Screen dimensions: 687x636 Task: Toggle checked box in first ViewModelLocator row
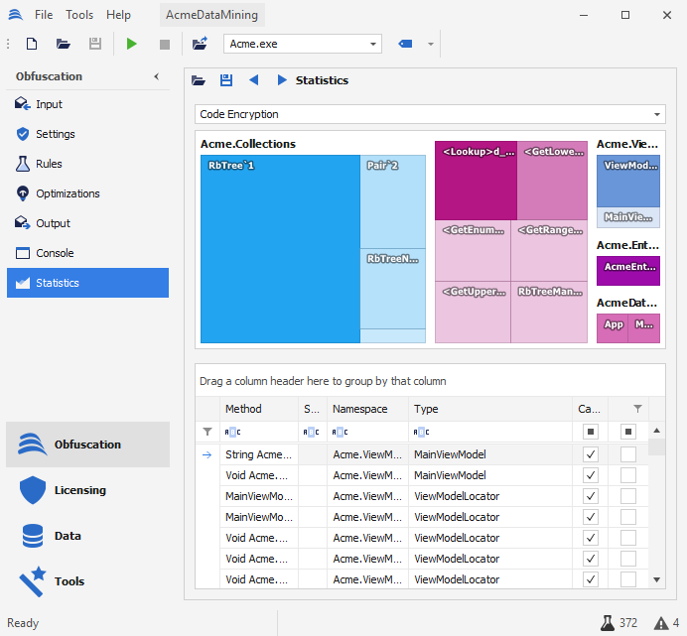pyautogui.click(x=591, y=496)
